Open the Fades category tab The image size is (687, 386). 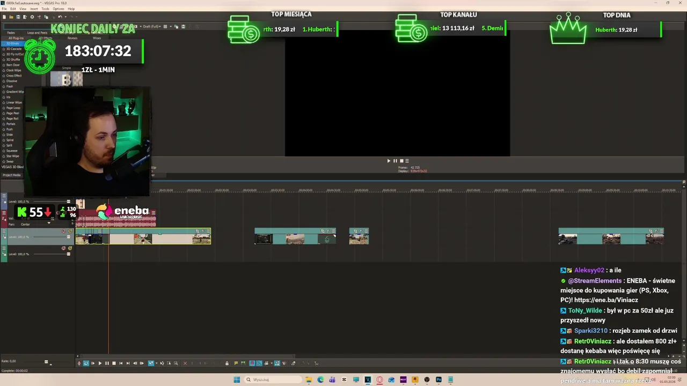click(x=11, y=33)
